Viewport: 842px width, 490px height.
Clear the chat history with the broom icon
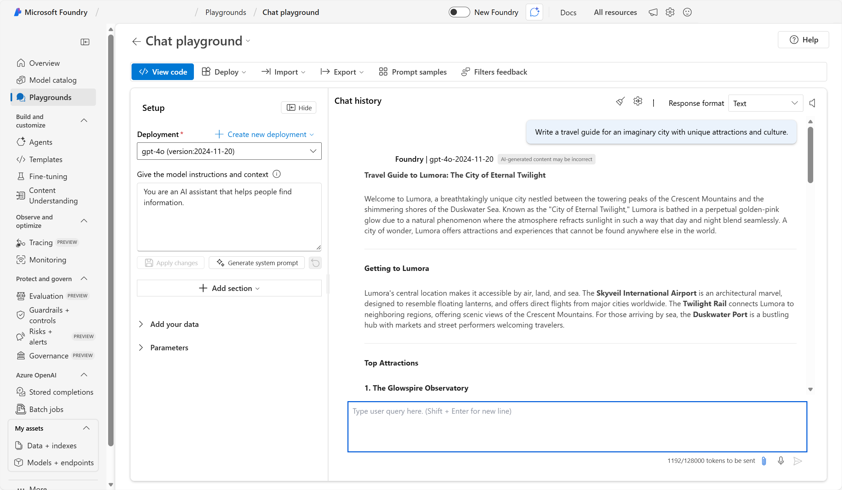(x=620, y=101)
